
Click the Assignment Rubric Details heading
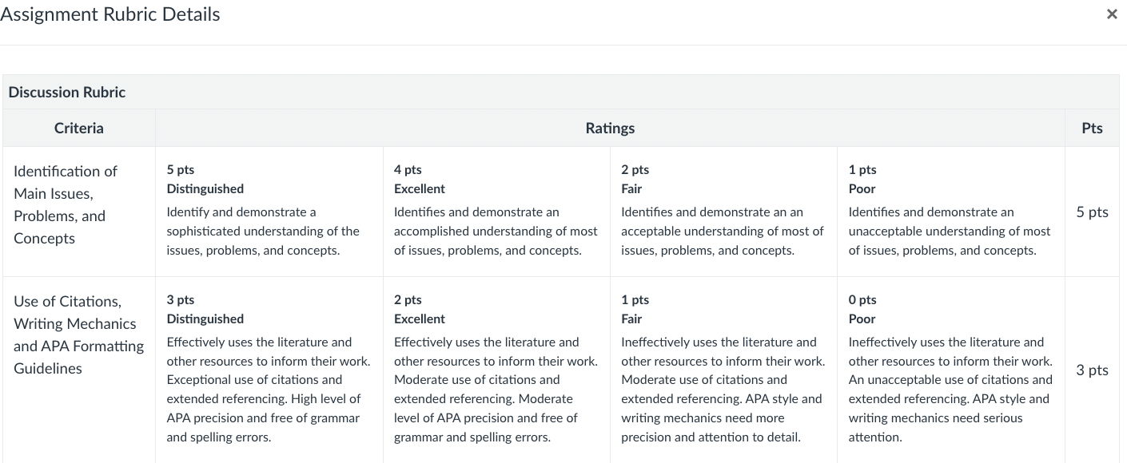pyautogui.click(x=110, y=14)
